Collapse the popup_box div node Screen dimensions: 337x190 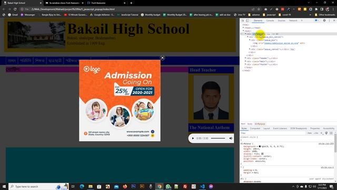point(250,40)
